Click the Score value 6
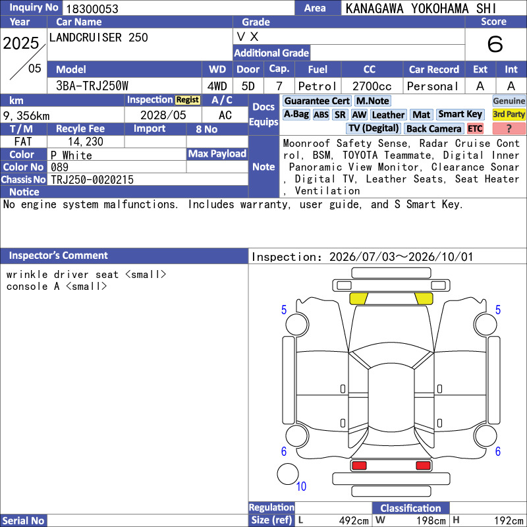This screenshot has height=527, width=527. [495, 44]
